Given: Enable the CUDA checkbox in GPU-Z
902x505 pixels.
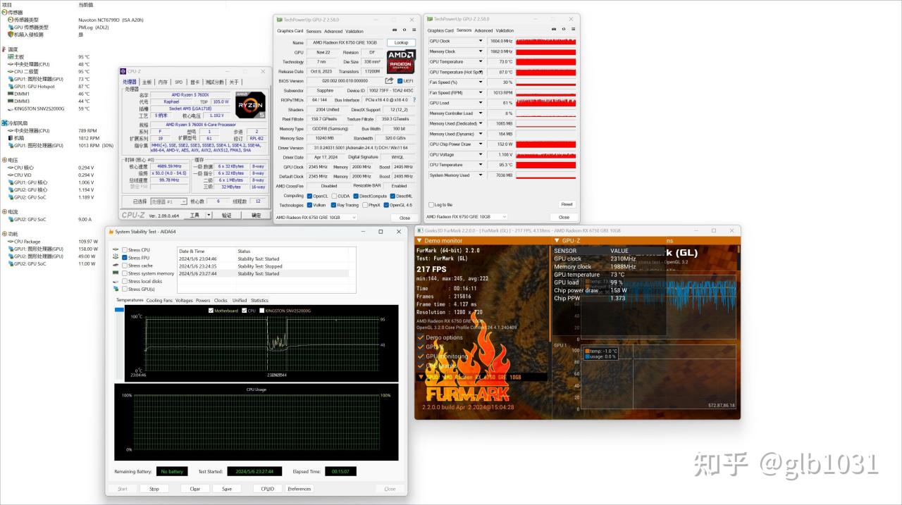Looking at the screenshot, I should pyautogui.click(x=335, y=197).
